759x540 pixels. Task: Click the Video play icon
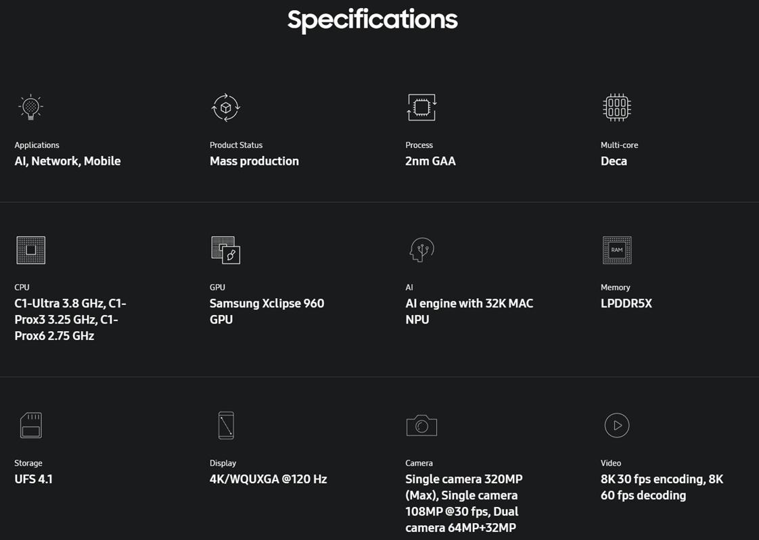pos(616,425)
